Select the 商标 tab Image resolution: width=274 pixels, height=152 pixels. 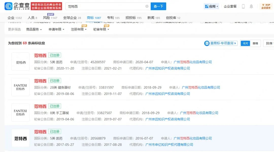coord(94,18)
